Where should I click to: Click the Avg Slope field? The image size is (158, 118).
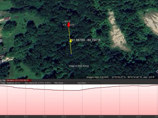point(88,83)
